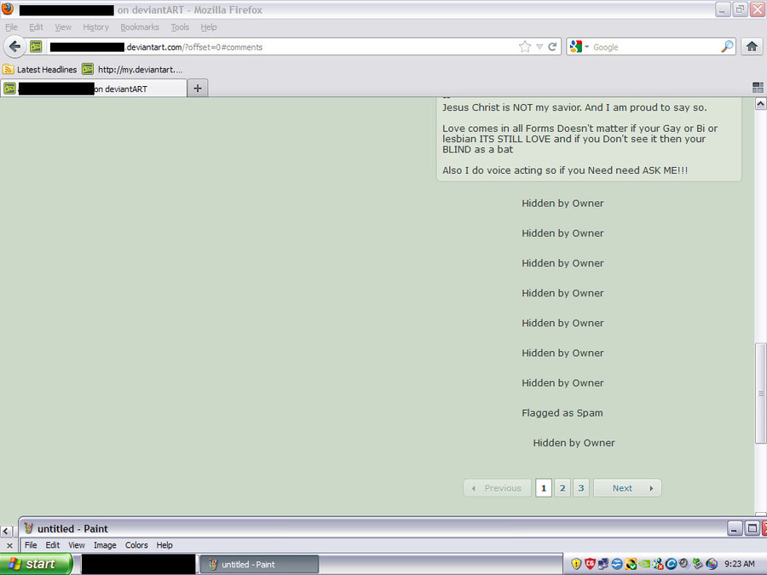Focus the Google search field
Image resolution: width=767 pixels, height=575 pixels.
(653, 47)
